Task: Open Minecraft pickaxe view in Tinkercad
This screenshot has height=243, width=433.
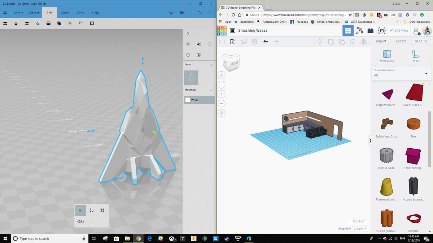Action: (359, 31)
